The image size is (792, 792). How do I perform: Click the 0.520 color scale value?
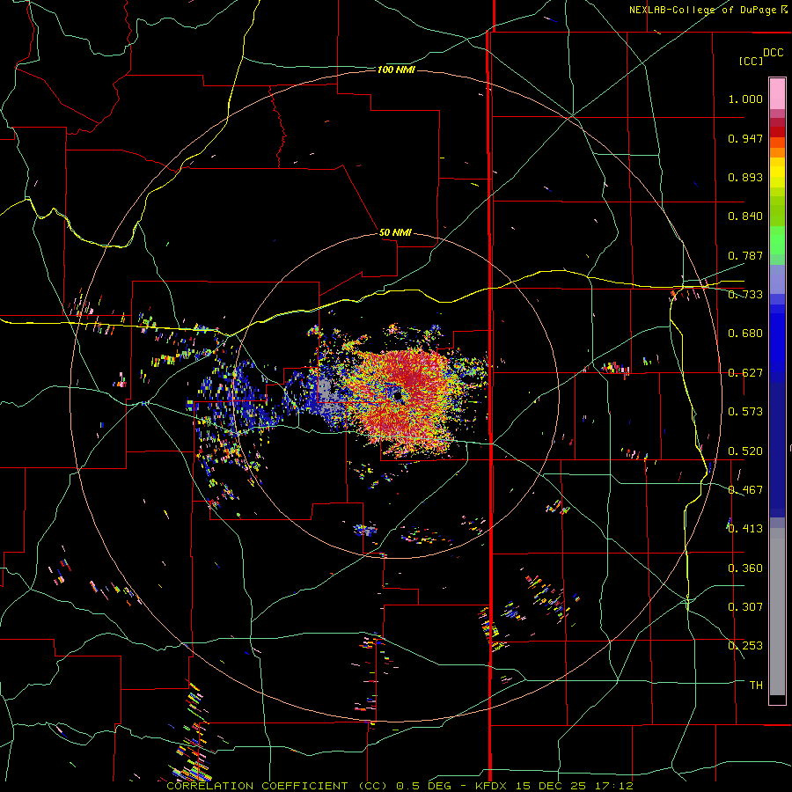pyautogui.click(x=745, y=451)
